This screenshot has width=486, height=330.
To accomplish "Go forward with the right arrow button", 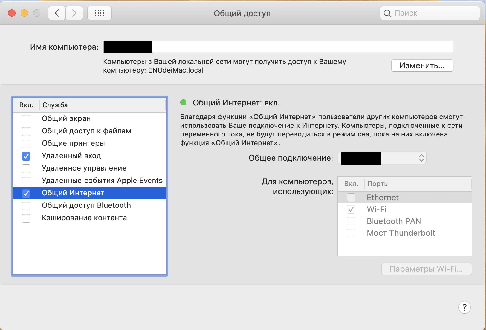I will point(74,13).
